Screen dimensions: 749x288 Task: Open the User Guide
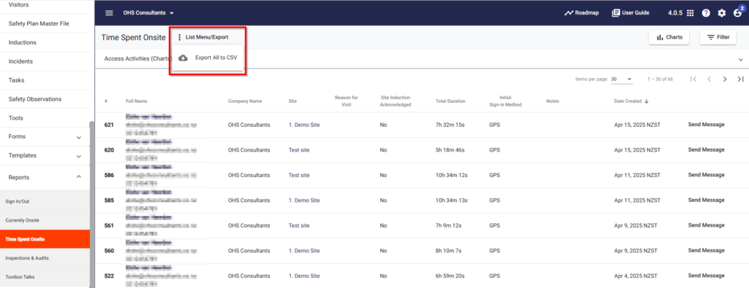coord(631,13)
